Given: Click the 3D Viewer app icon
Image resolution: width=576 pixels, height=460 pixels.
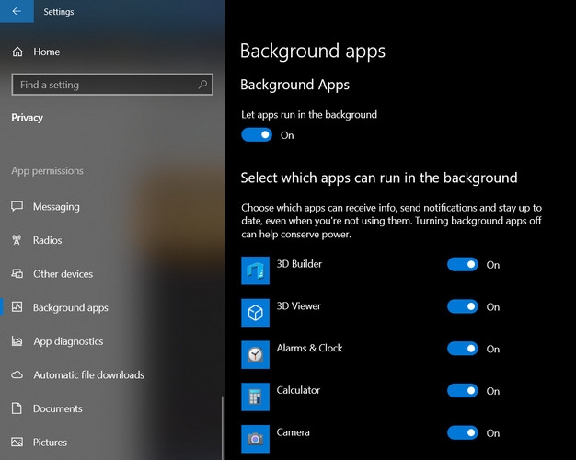Looking at the screenshot, I should tap(255, 313).
